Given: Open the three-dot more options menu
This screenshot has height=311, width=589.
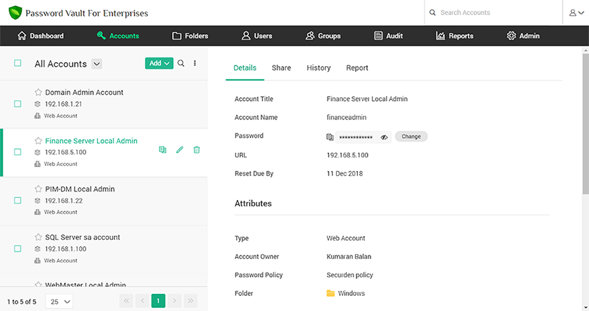Looking at the screenshot, I should click(194, 63).
